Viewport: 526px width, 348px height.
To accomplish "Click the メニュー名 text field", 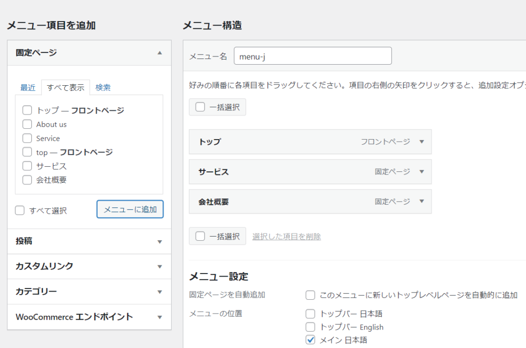I will click(312, 56).
